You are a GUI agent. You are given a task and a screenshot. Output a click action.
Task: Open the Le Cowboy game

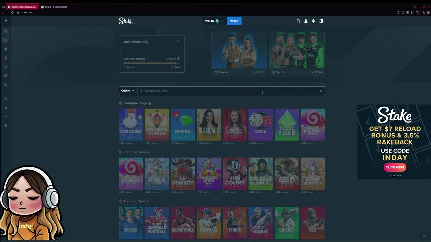tap(183, 173)
